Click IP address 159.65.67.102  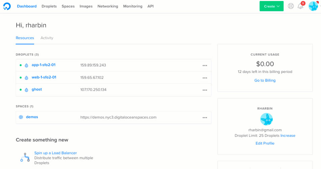pos(92,78)
